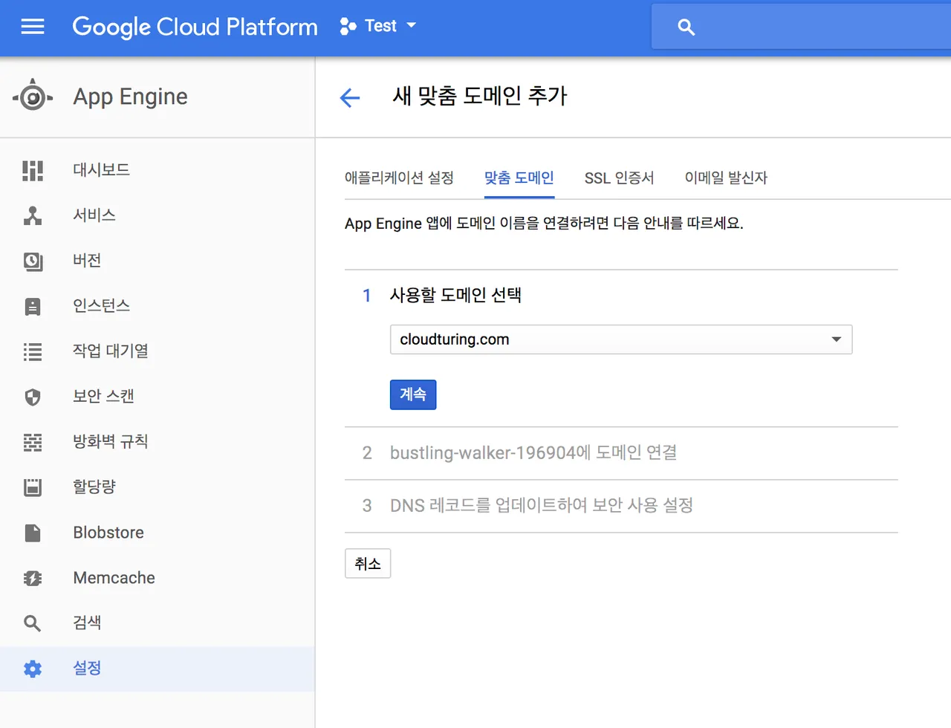The image size is (951, 728).
Task: Click the 새 맞춤 도메인 추가 page title
Action: [x=480, y=96]
